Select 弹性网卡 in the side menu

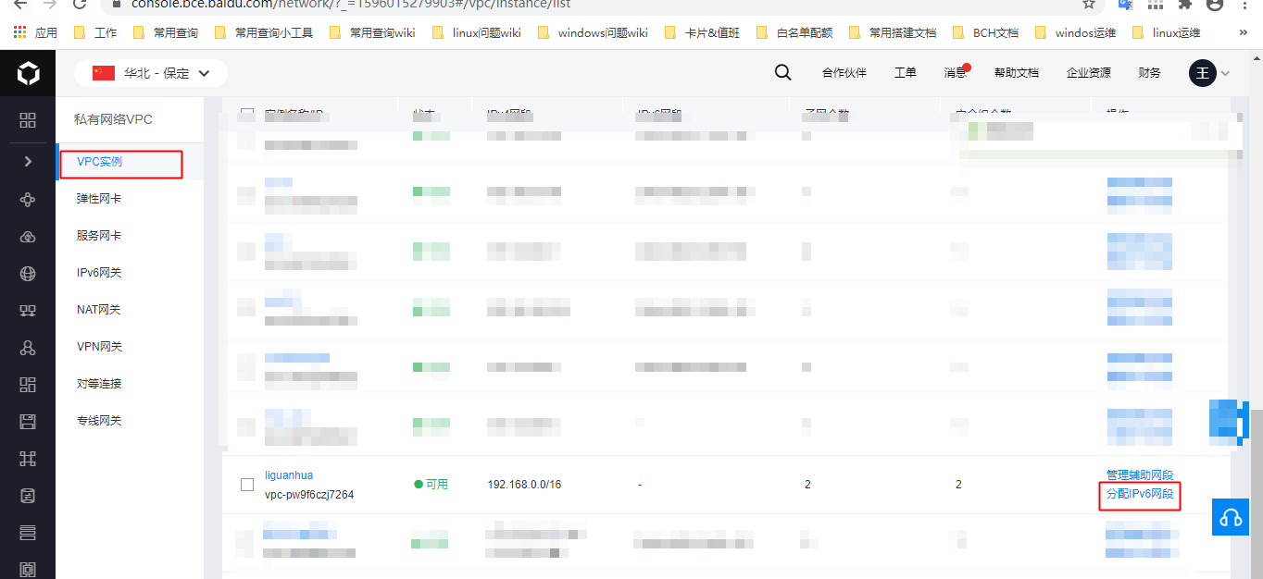coord(99,199)
